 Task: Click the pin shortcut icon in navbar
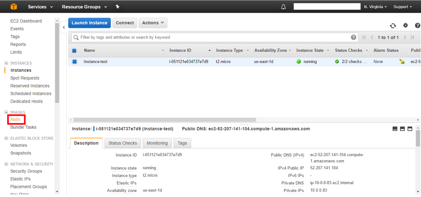click(x=117, y=7)
